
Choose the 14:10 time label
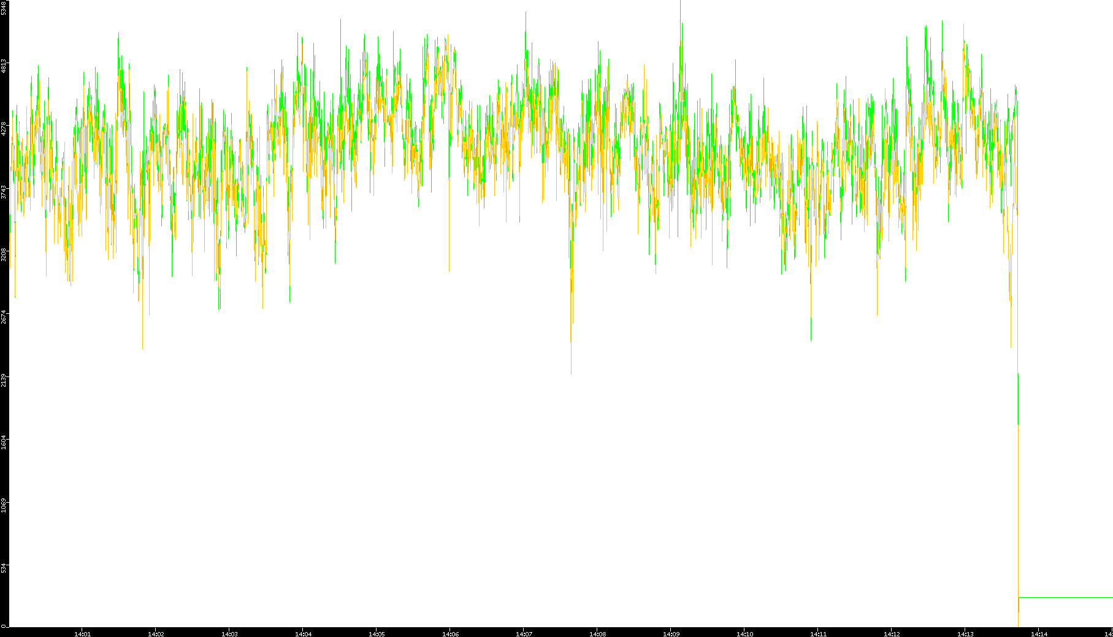coord(744,634)
